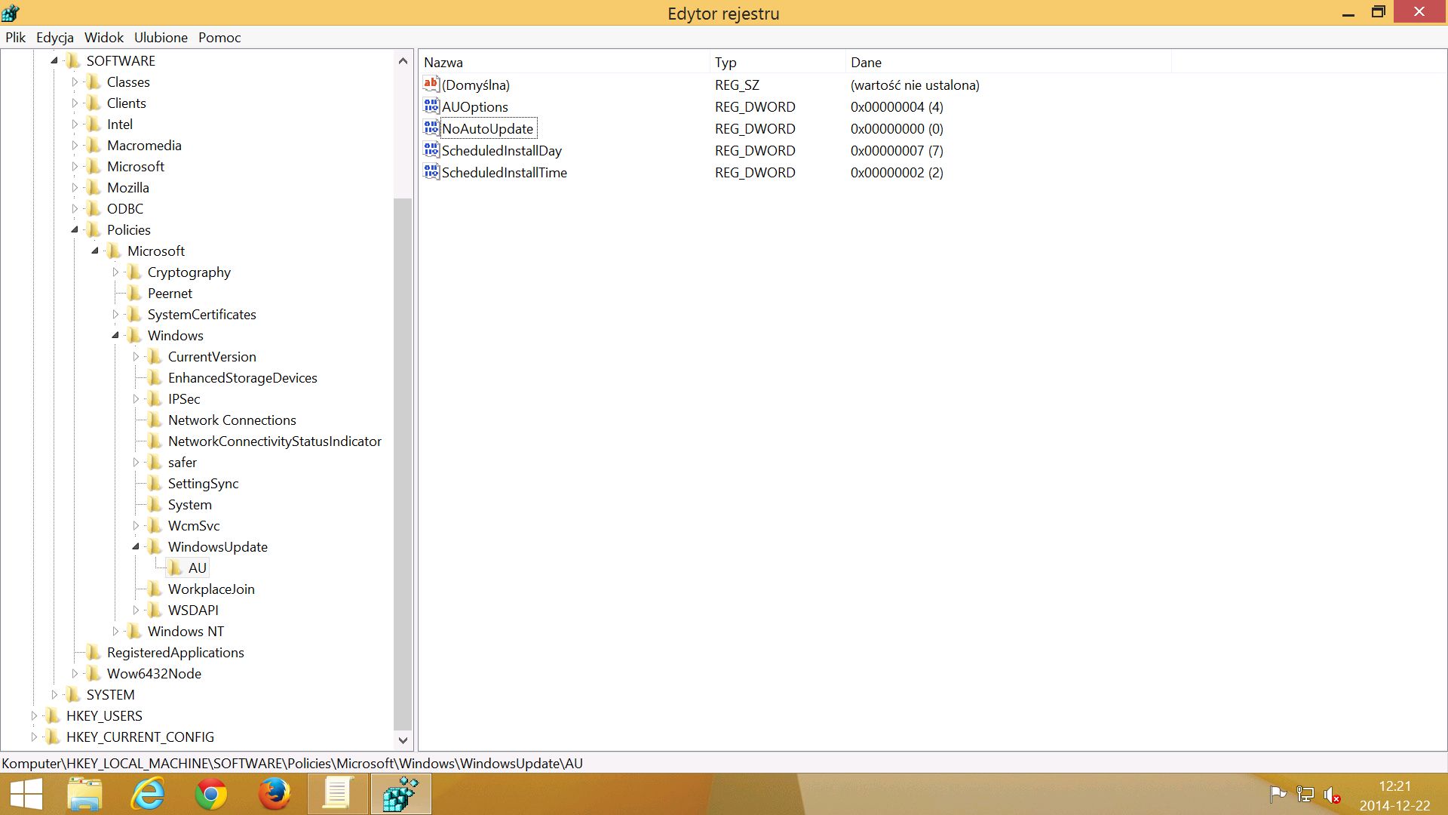1448x815 pixels.
Task: Select the ScheduledInstallDay value icon
Action: tap(431, 150)
